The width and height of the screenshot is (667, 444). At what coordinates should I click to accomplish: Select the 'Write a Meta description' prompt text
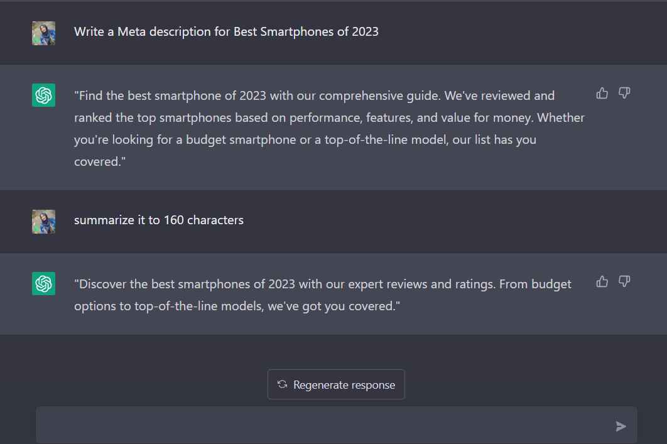pyautogui.click(x=226, y=31)
